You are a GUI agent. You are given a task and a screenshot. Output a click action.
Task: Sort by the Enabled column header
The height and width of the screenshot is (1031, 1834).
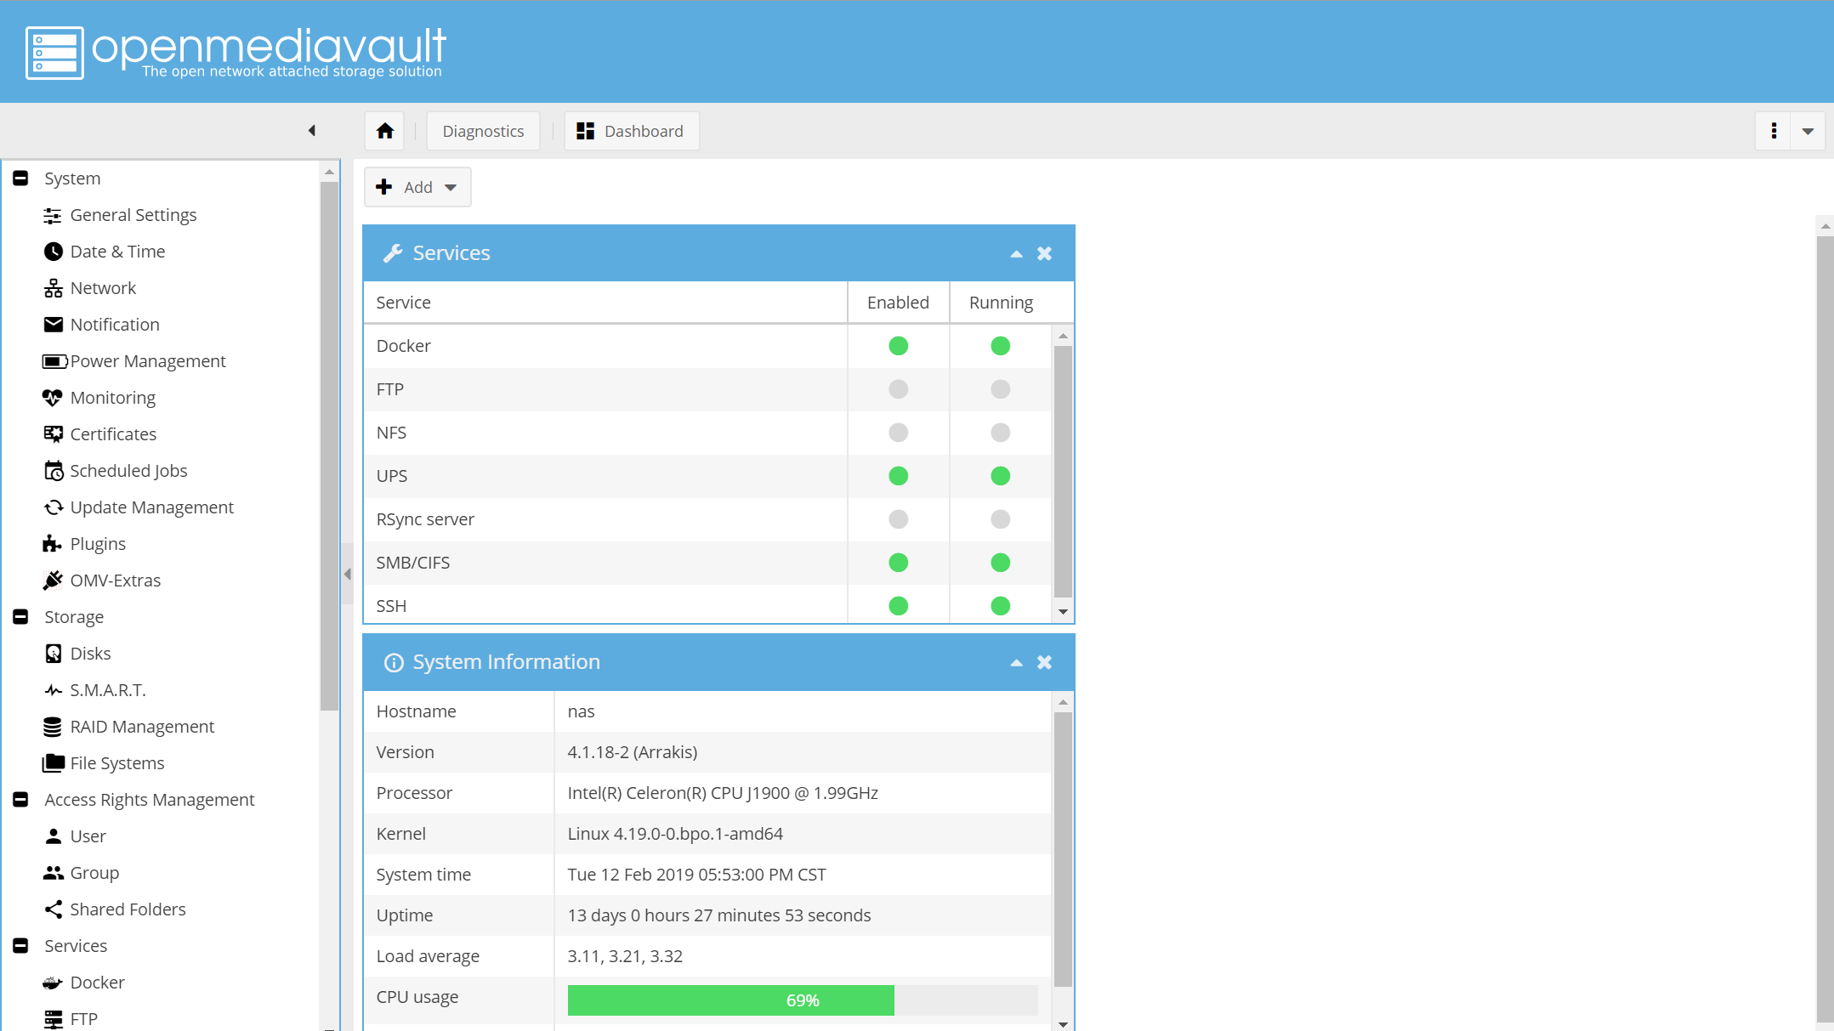pyautogui.click(x=898, y=303)
